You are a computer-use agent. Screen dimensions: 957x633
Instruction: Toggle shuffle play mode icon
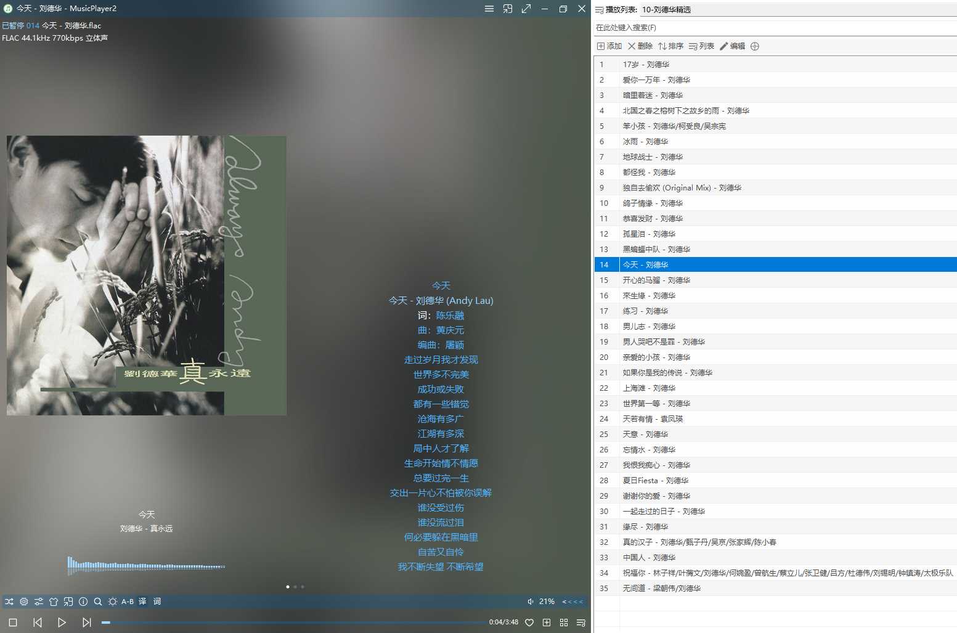[x=9, y=602]
